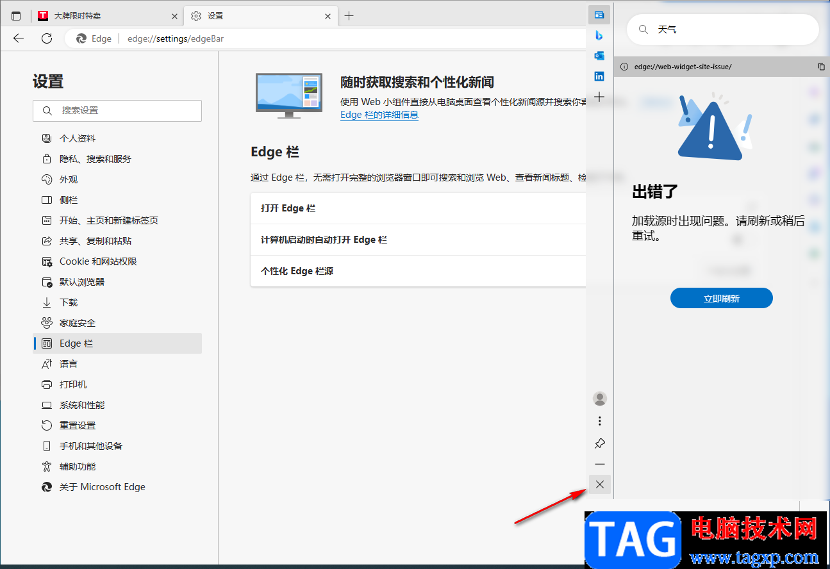
Task: Open the tab actions menu icon
Action: (16, 16)
